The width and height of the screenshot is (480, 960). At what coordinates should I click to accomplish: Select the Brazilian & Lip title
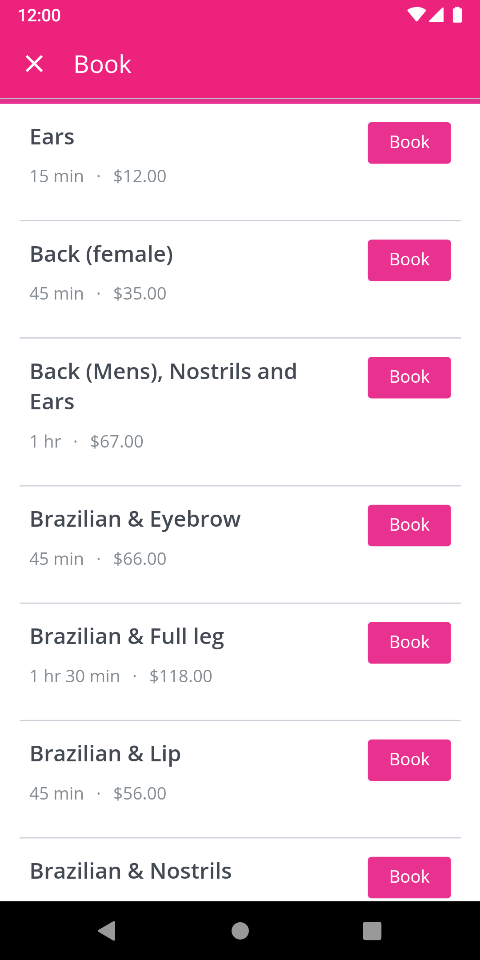click(x=105, y=754)
